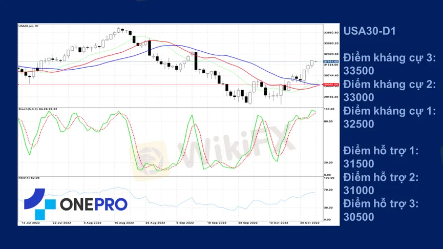Click the RSI(14) 62.96 indicator label
The width and height of the screenshot is (443, 249).
(x=29, y=178)
